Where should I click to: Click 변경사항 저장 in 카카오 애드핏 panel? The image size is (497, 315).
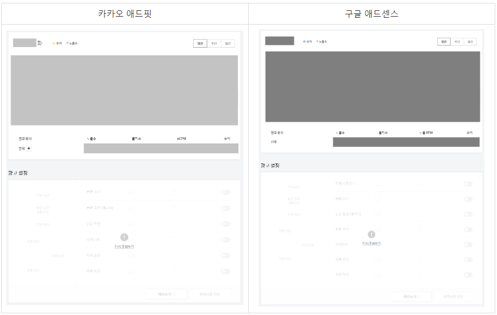[x=210, y=294]
